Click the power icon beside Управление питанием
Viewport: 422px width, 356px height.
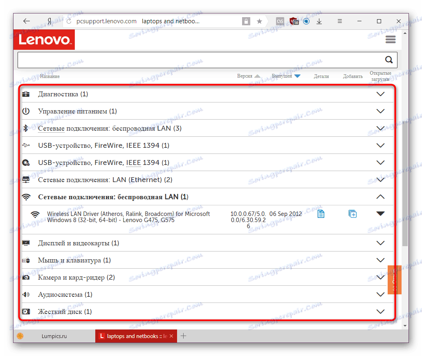26,111
